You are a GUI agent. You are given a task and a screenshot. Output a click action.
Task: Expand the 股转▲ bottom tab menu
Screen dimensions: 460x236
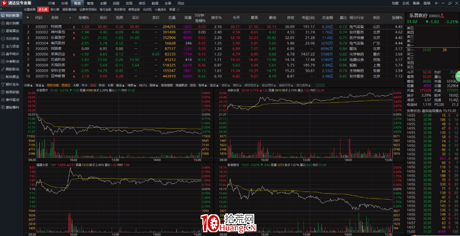pyautogui.click(x=153, y=85)
